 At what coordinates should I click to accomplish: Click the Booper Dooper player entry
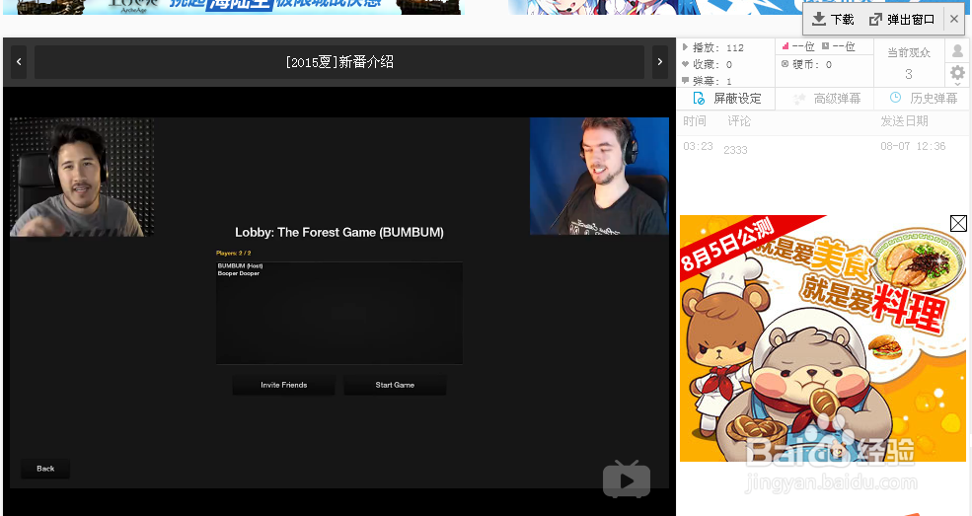(x=238, y=273)
